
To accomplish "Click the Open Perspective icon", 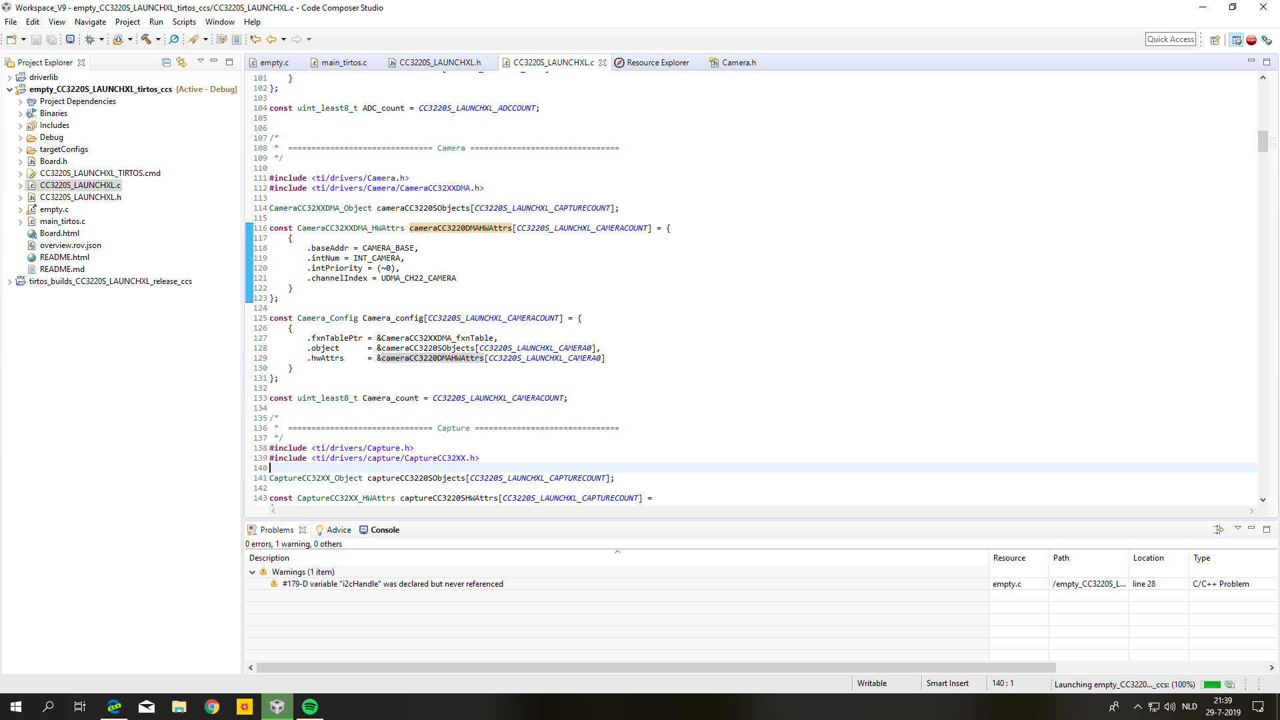I will click(x=1215, y=40).
